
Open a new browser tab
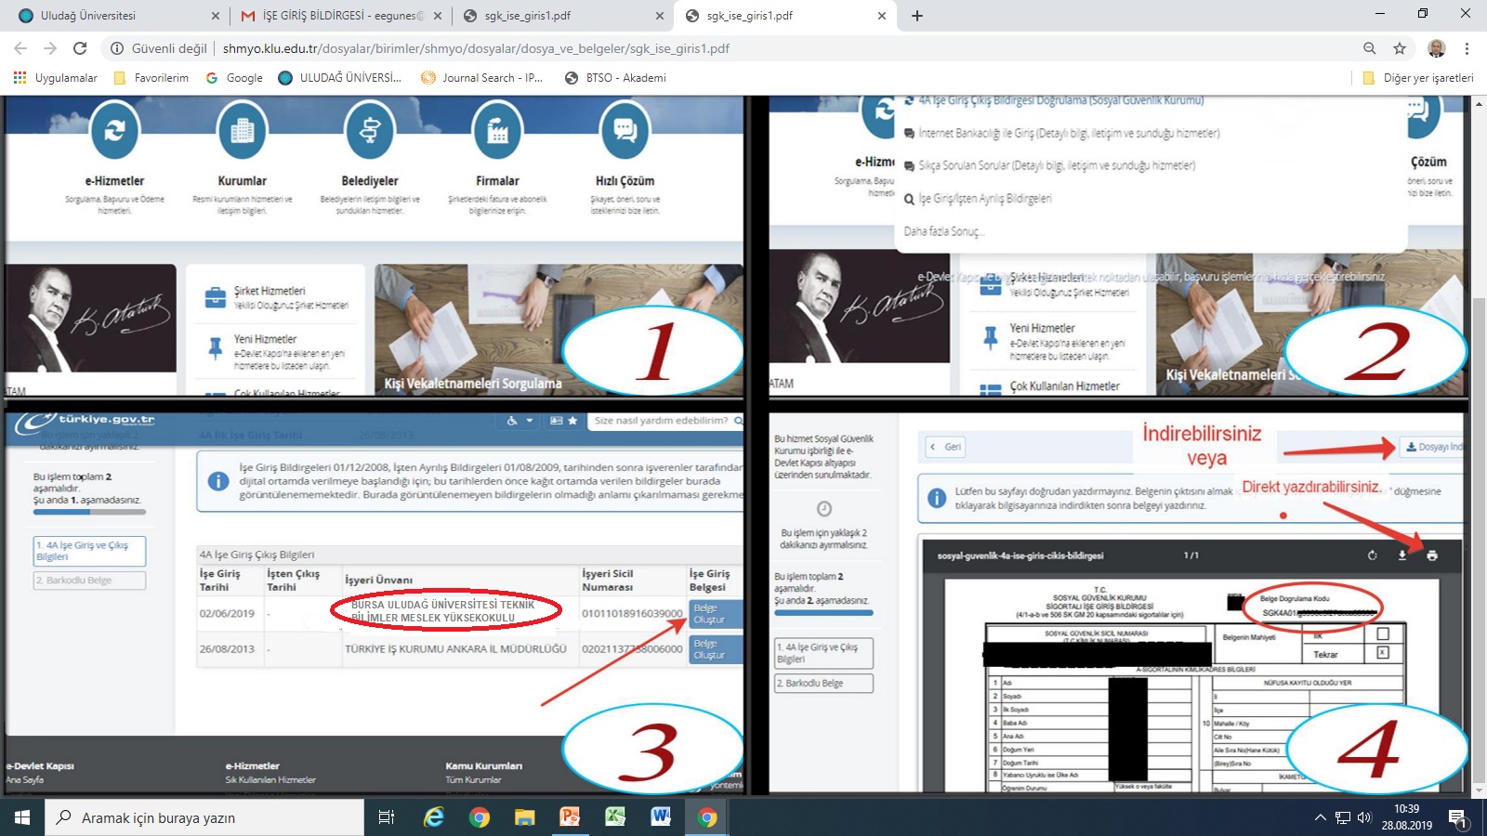point(916,16)
